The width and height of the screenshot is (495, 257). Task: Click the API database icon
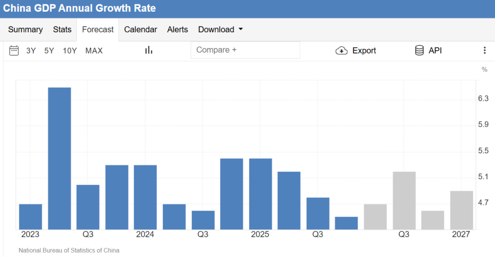tap(420, 50)
